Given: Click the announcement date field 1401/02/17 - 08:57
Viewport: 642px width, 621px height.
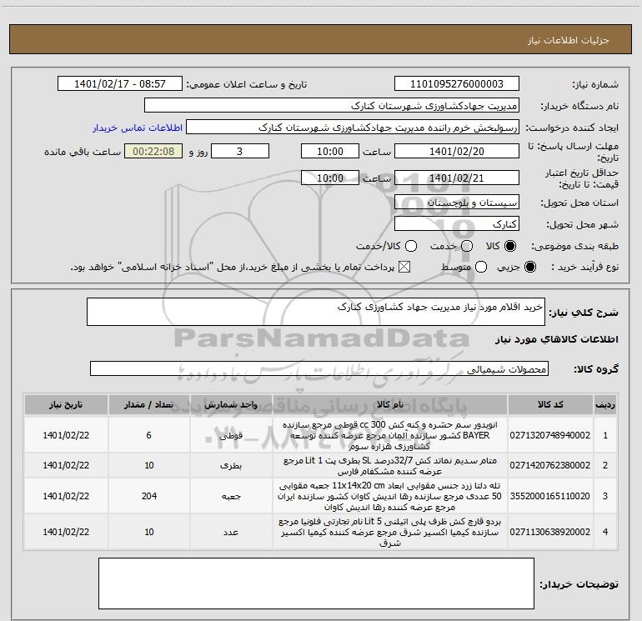Looking at the screenshot, I should 120,84.
